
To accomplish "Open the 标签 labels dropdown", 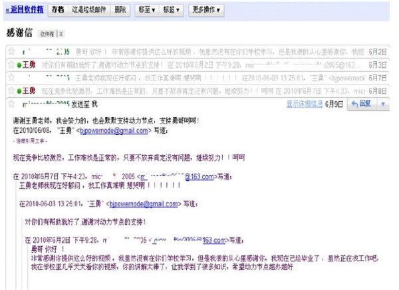I will click(x=172, y=10).
